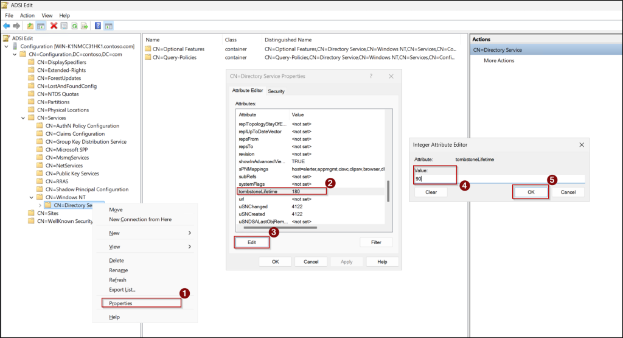
Task: Select the Attribute Editor tab
Action: click(x=248, y=90)
